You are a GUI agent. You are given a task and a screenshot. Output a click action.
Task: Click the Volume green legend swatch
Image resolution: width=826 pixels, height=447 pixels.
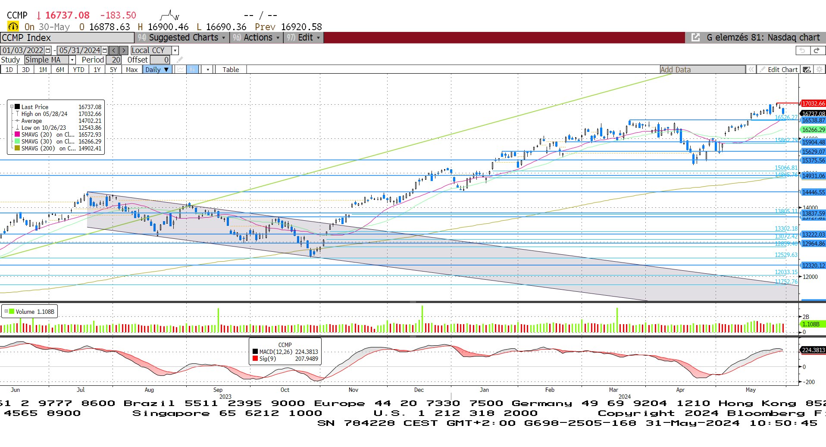pos(12,311)
